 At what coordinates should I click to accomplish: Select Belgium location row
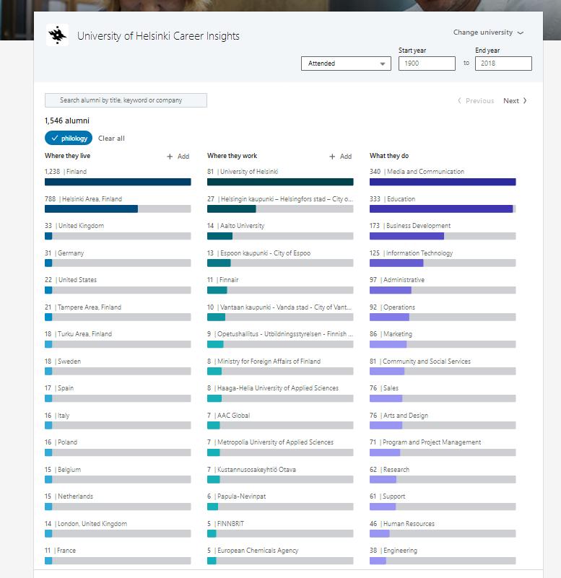118,475
